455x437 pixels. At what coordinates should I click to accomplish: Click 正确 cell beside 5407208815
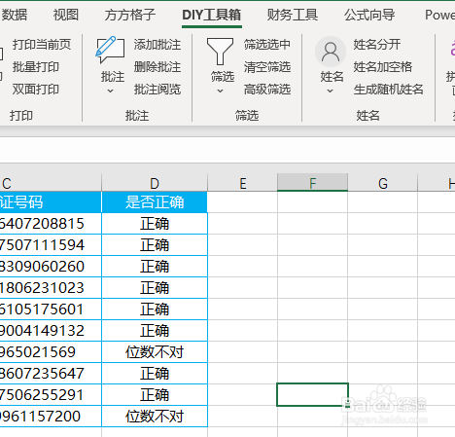point(155,224)
